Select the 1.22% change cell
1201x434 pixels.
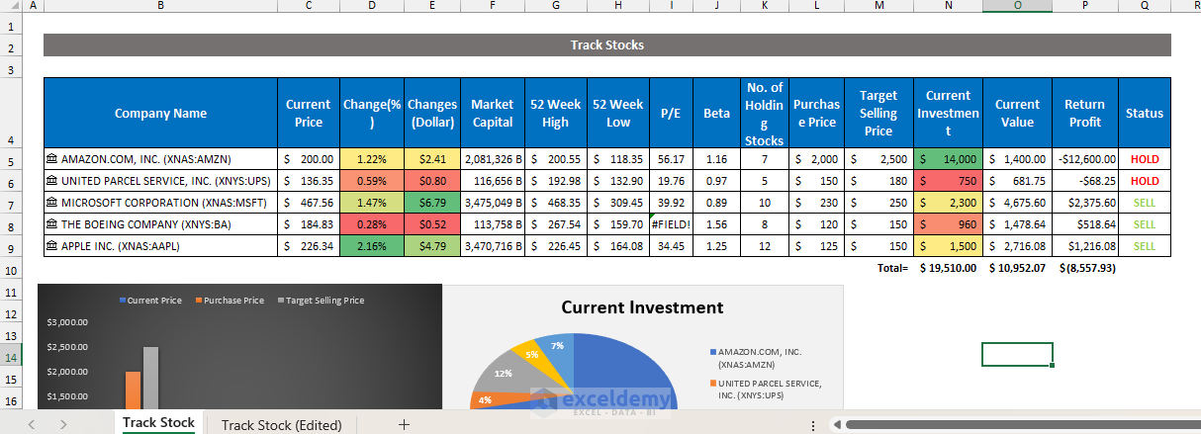click(371, 159)
